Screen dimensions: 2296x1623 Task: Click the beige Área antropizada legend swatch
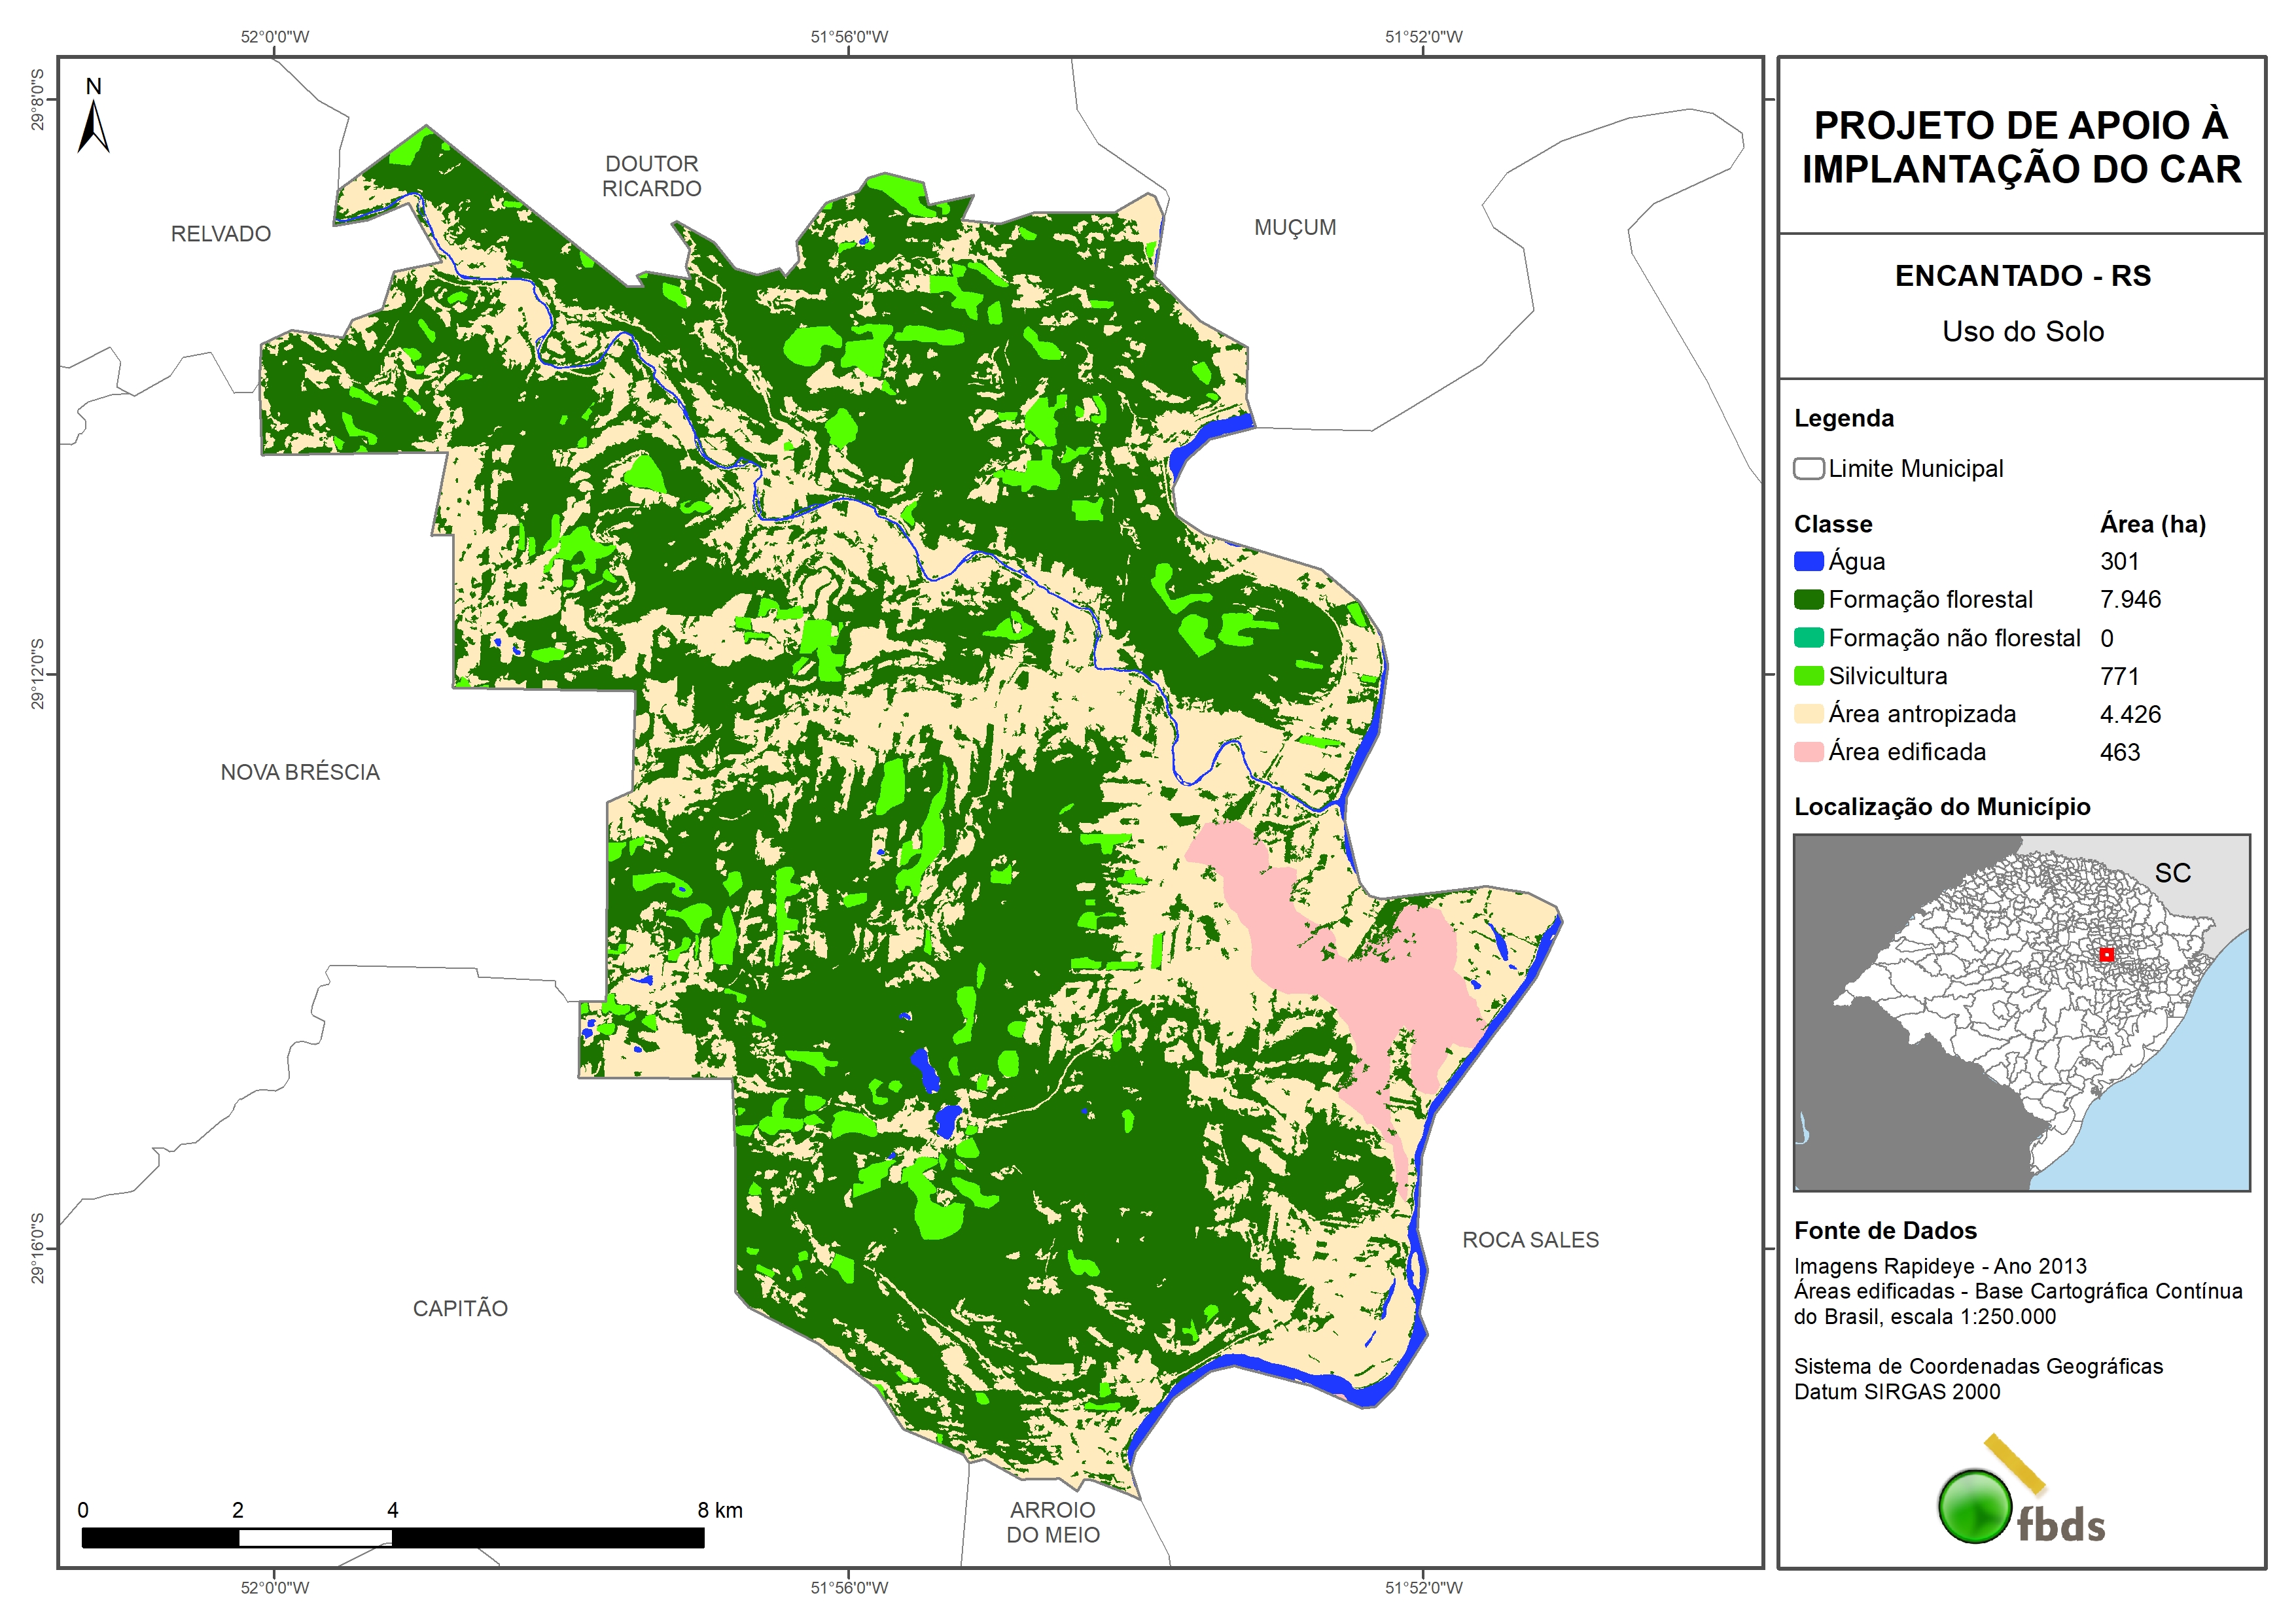tap(1808, 714)
